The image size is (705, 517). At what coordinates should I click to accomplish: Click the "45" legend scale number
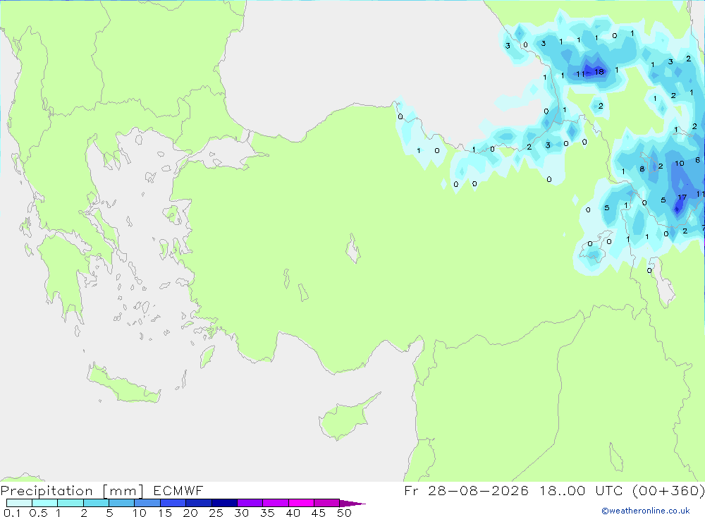[x=319, y=513]
